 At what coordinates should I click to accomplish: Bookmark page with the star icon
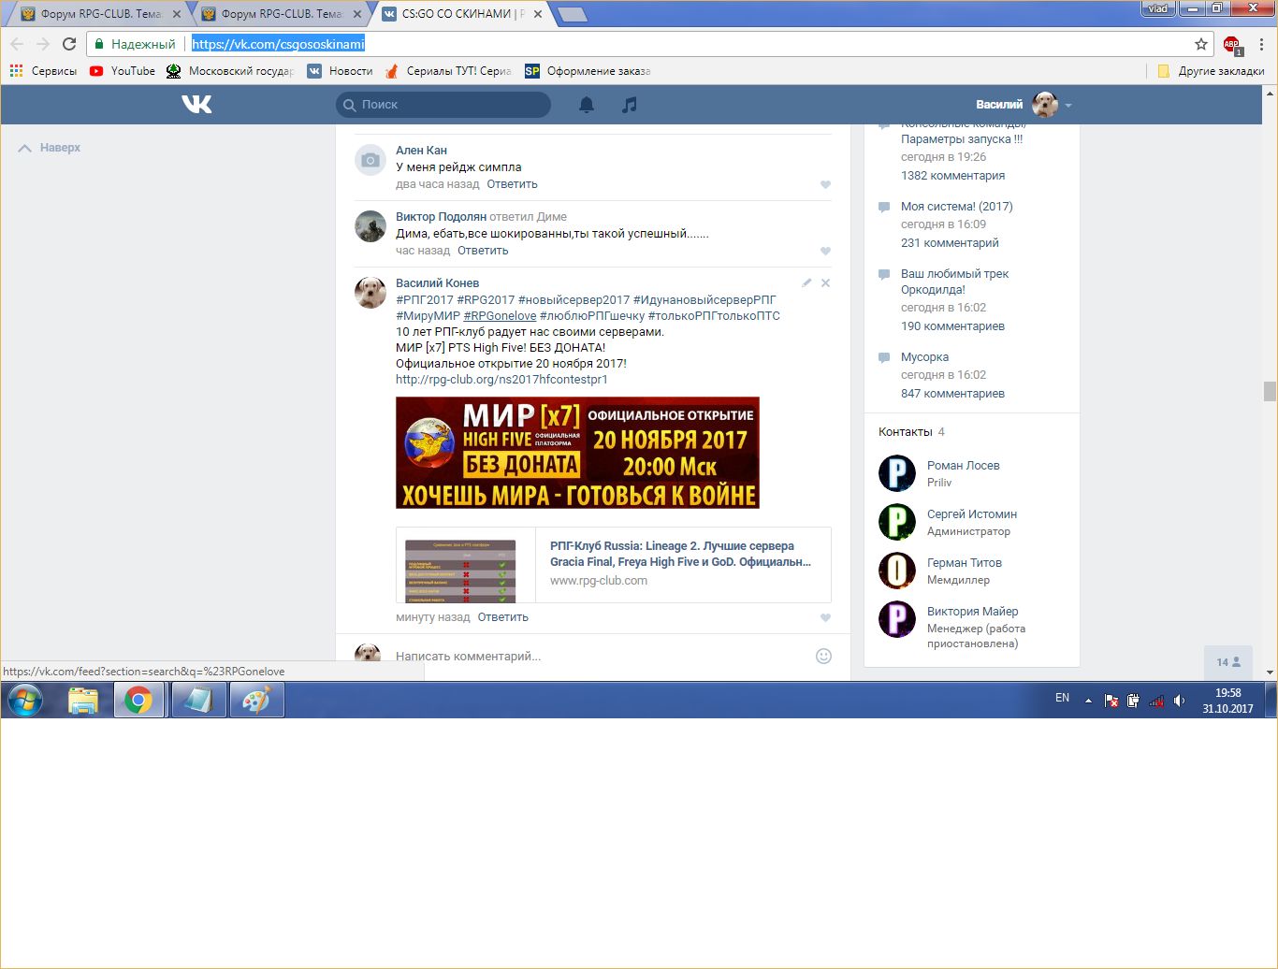tap(1201, 44)
